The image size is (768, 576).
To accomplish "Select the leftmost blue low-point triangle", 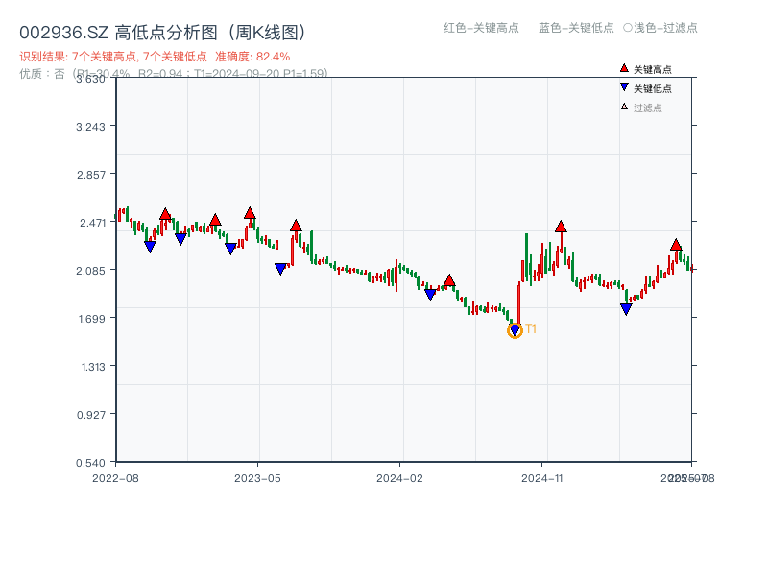I will (x=150, y=247).
